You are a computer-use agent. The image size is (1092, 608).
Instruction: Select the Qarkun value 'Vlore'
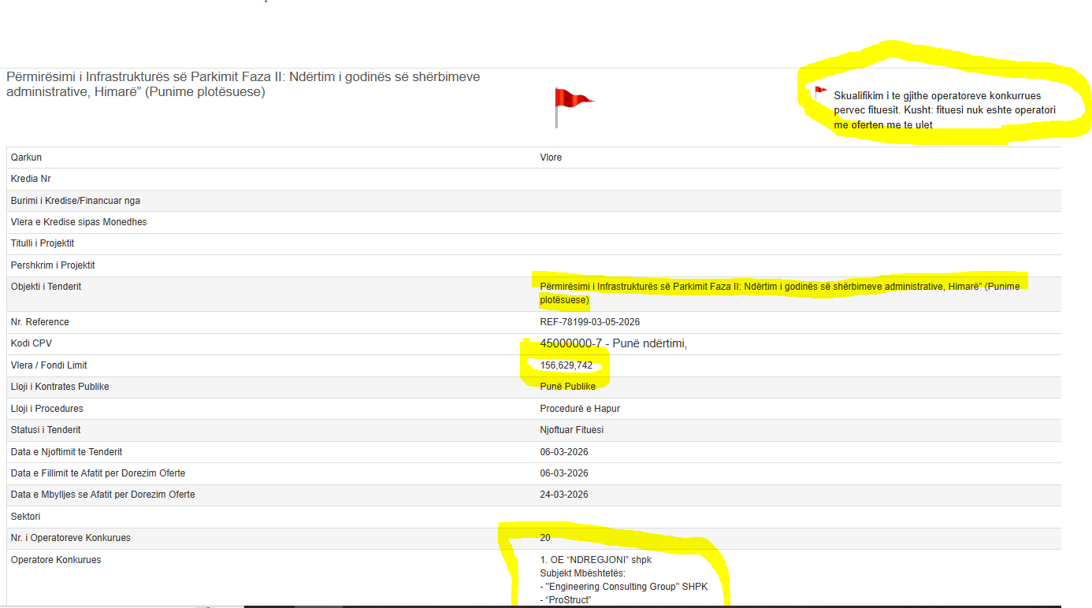pos(551,158)
